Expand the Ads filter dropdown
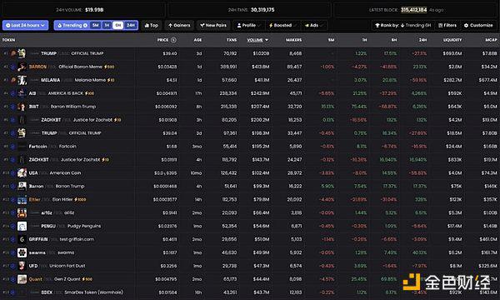This screenshot has width=500, height=300. pos(314,25)
